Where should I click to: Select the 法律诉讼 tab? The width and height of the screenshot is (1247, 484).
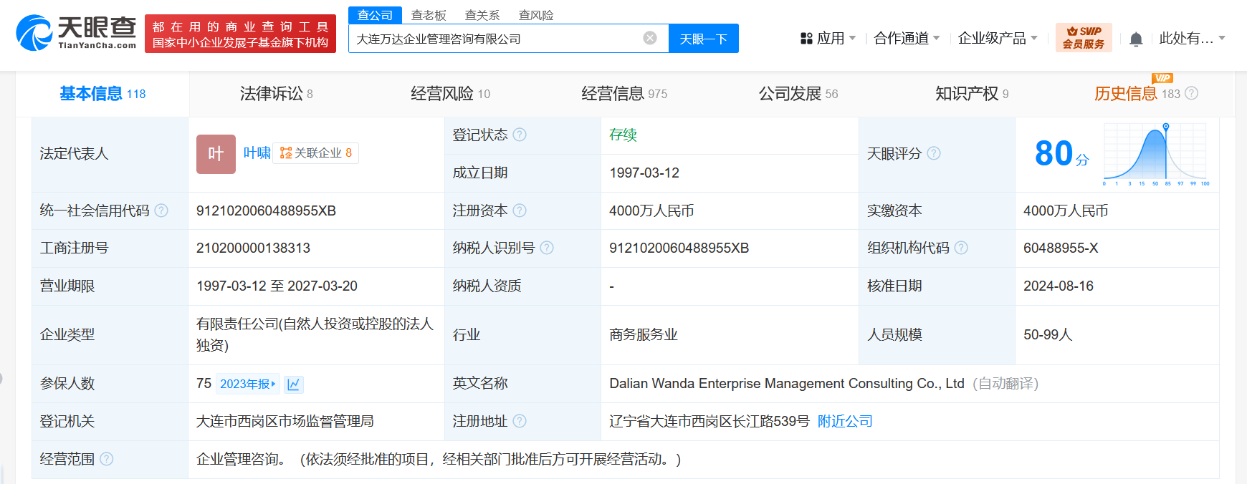pos(276,94)
